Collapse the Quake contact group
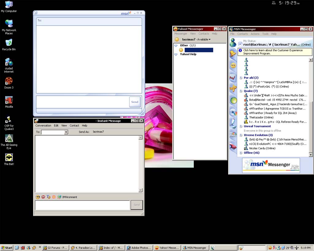 tap(241, 91)
